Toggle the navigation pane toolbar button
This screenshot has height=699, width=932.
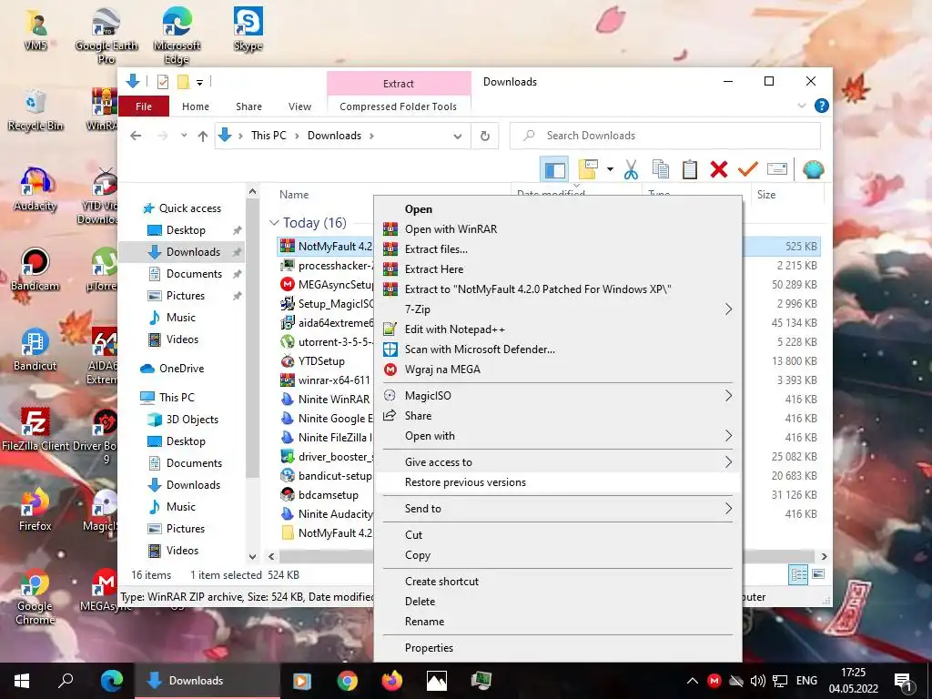(x=554, y=170)
